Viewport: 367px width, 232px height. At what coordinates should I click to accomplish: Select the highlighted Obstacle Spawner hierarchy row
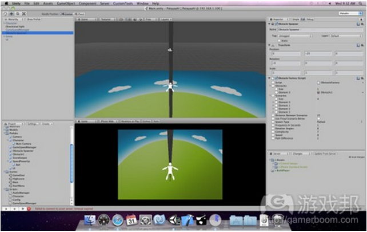38,33
